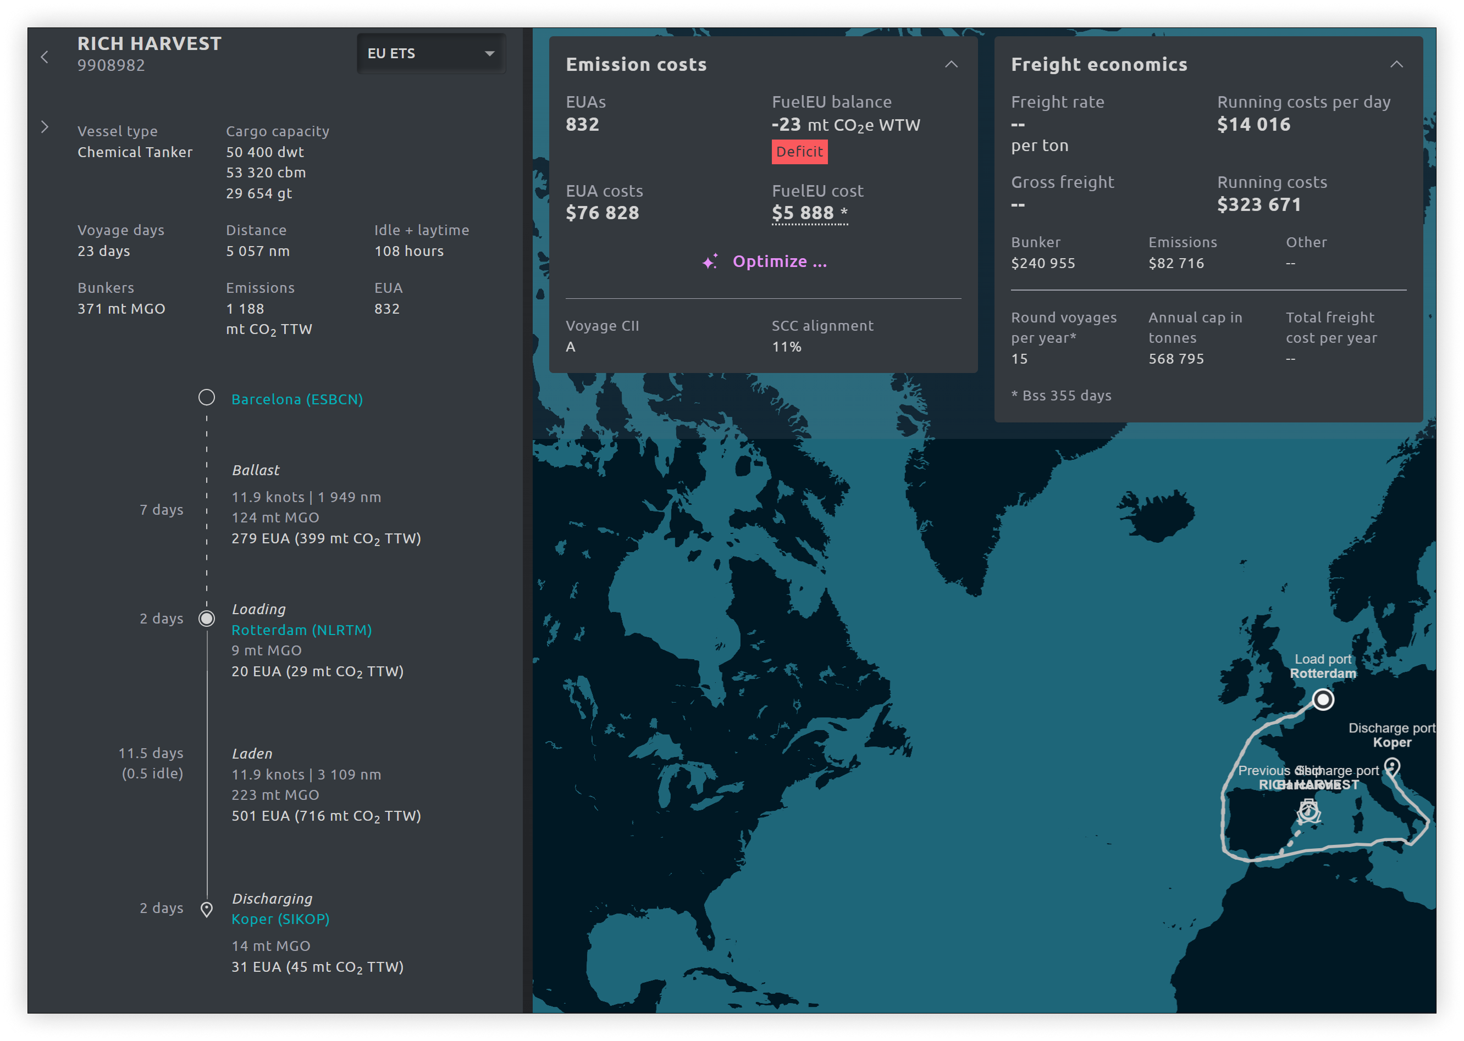Open the Koper (SIKOP) port link

click(280, 919)
